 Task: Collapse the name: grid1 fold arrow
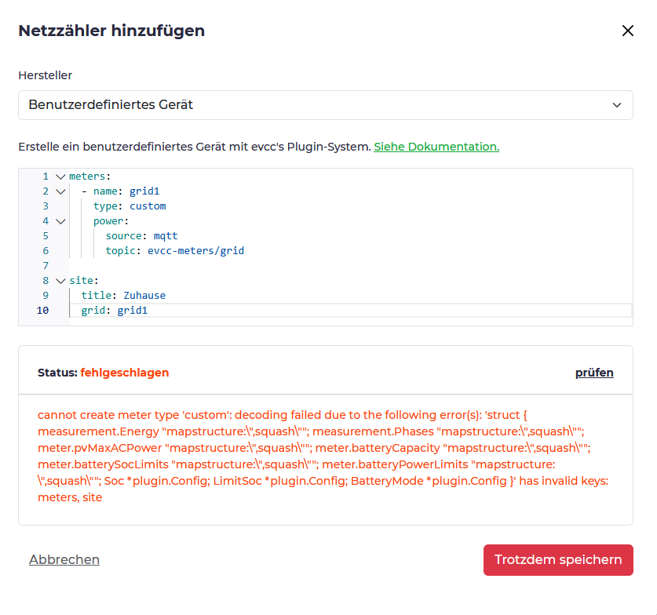[60, 191]
